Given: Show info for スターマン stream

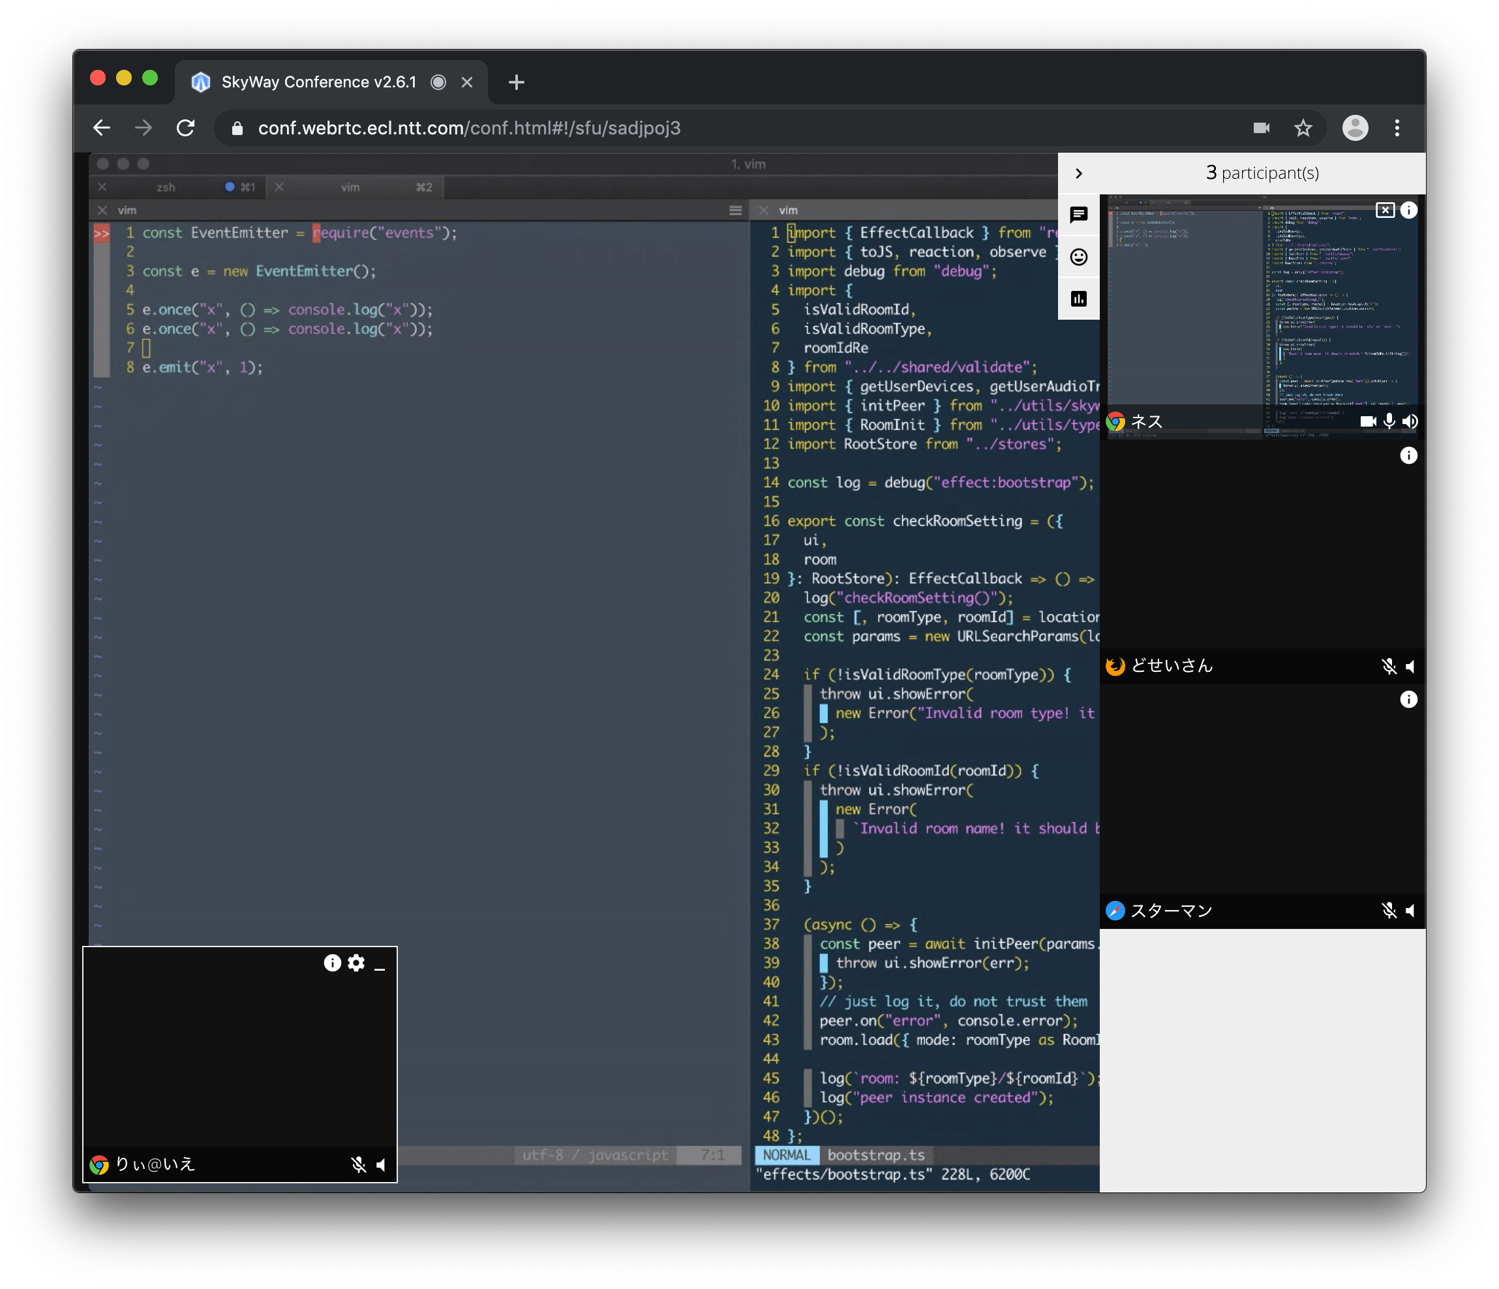Looking at the screenshot, I should pyautogui.click(x=1408, y=699).
